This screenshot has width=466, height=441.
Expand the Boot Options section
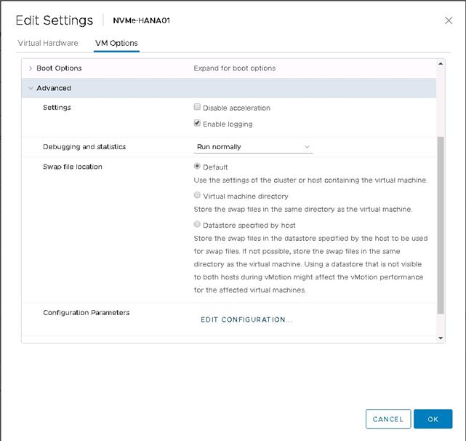tap(31, 68)
